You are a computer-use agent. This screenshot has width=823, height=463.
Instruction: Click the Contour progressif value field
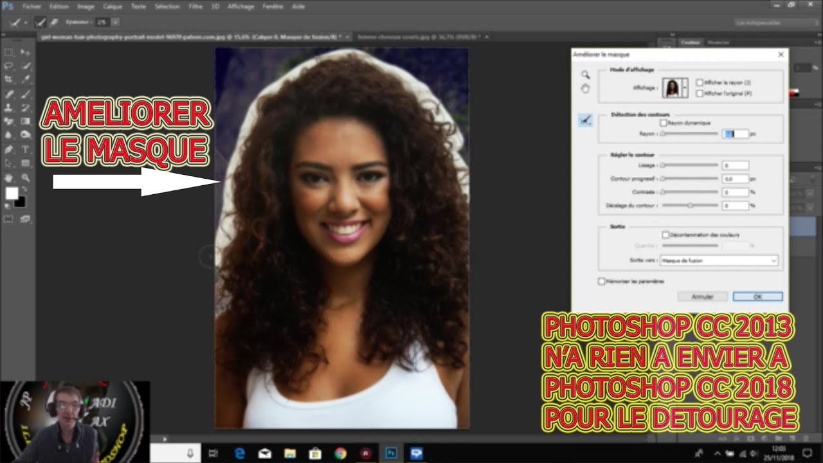click(736, 179)
